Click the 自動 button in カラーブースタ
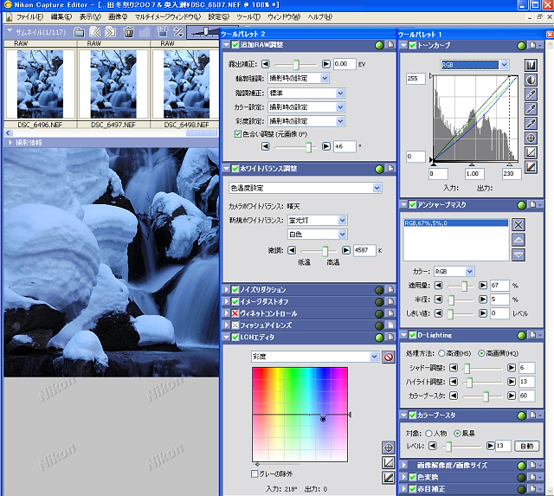Viewport: 554px width, 496px height. tap(527, 446)
